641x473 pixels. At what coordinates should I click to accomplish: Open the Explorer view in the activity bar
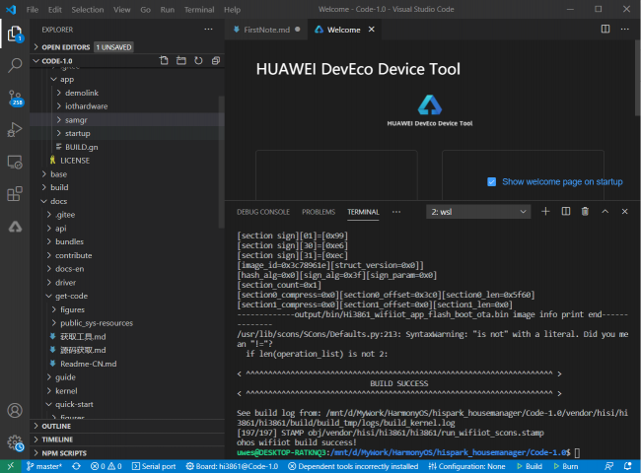click(x=15, y=34)
